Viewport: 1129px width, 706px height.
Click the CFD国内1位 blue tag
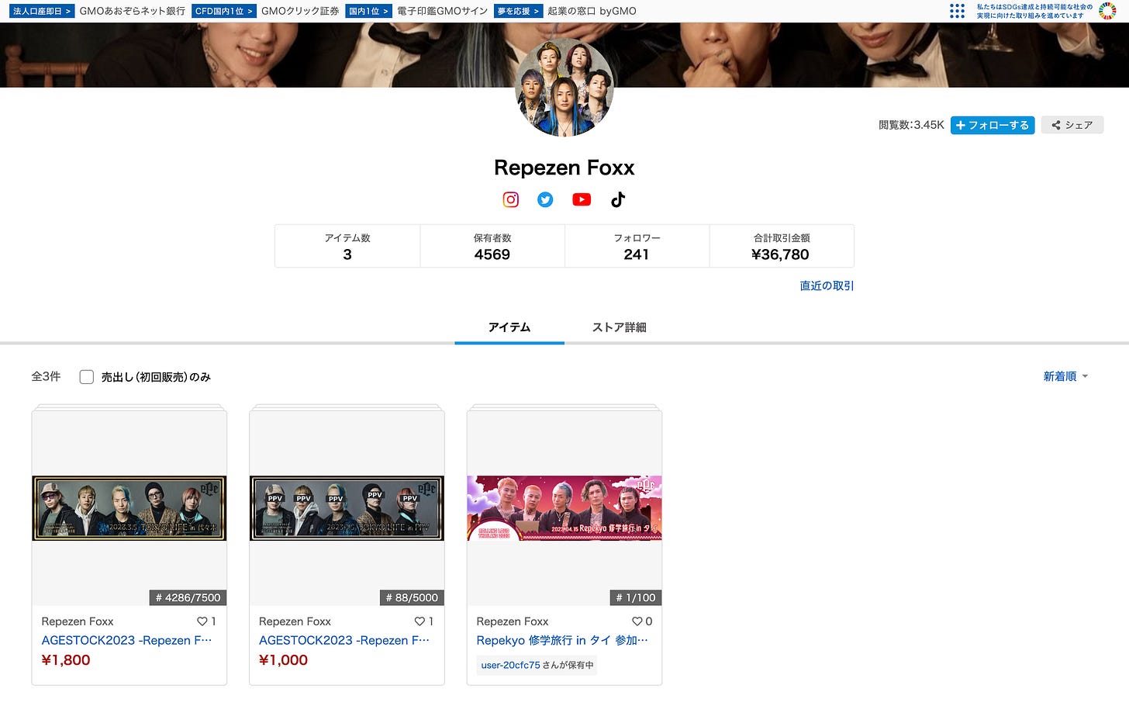pyautogui.click(x=223, y=11)
